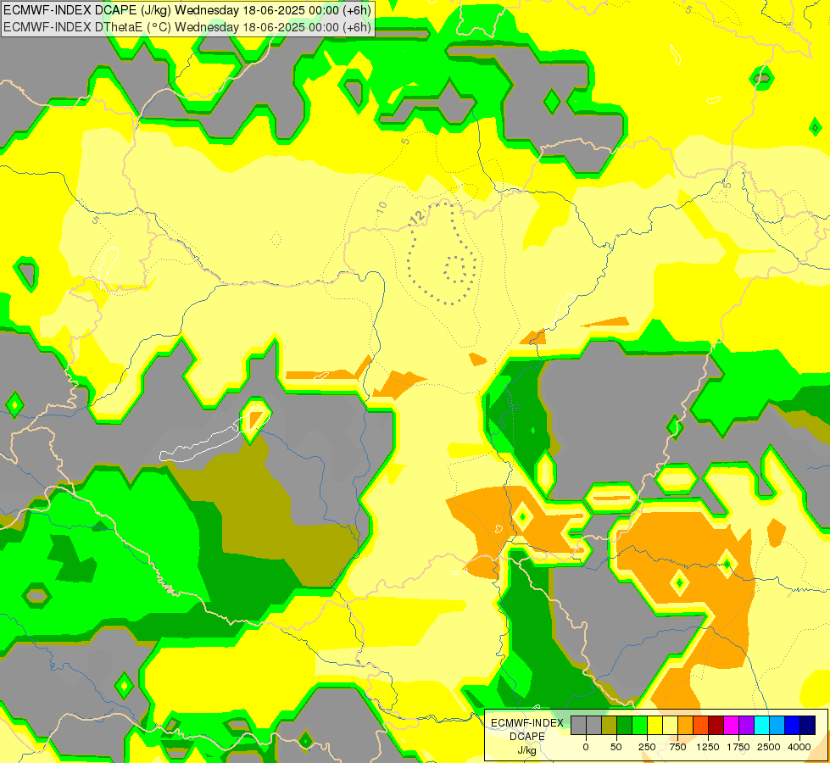830x763 pixels.
Task: Click the J/kg unit label in the legend
Action: [x=527, y=750]
